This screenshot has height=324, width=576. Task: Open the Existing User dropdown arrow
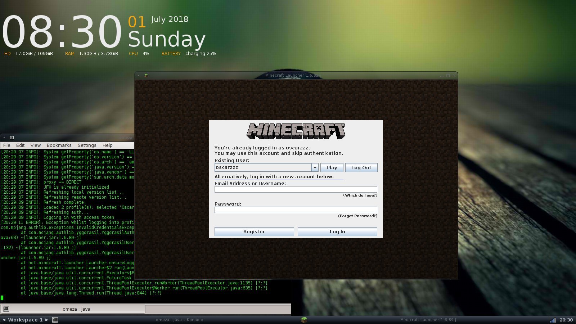coord(315,167)
